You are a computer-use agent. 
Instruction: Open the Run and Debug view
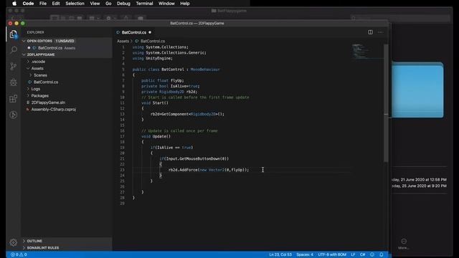coord(14,82)
